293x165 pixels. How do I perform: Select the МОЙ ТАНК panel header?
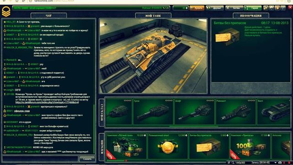click(x=153, y=16)
